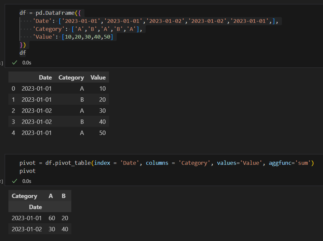
Task: Click the value 20 in pivot table
Action: pyautogui.click(x=65, y=218)
